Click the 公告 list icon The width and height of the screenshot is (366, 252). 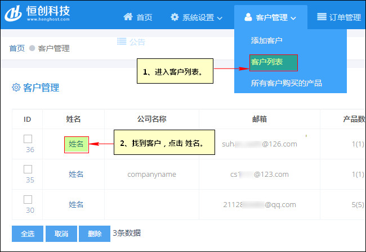[121, 41]
